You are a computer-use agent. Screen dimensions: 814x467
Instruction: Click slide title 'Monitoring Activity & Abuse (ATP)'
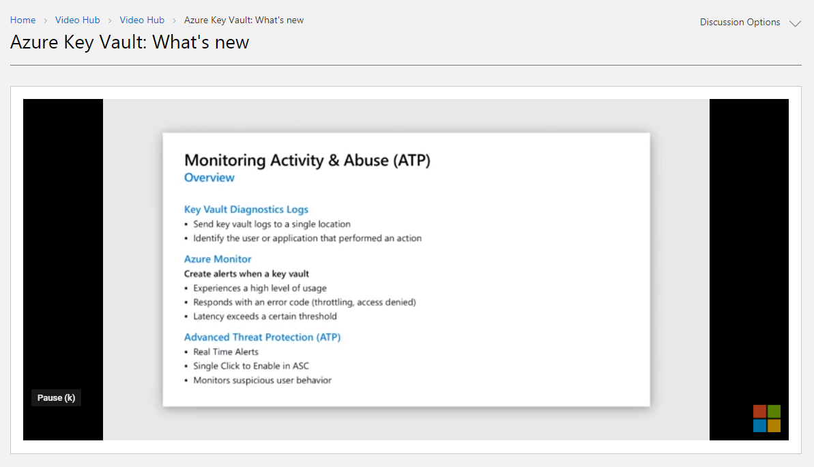[307, 160]
